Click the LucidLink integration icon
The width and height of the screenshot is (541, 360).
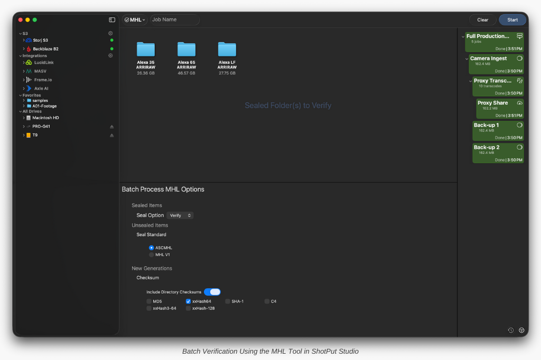[29, 63]
